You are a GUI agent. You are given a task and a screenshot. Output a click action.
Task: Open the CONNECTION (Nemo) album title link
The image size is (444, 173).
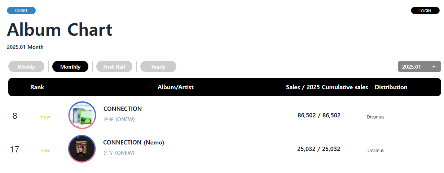click(133, 142)
